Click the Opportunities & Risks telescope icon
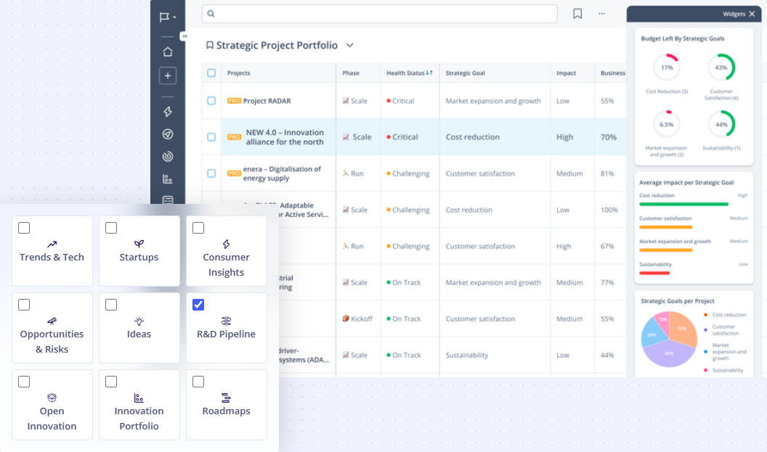This screenshot has height=452, width=767. point(52,321)
